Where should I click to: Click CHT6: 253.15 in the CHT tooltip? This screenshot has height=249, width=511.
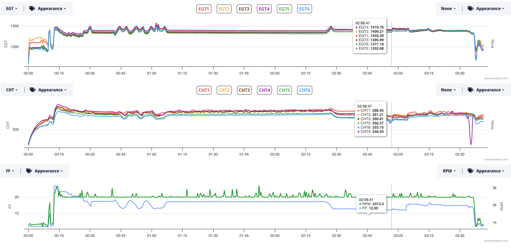click(x=371, y=128)
